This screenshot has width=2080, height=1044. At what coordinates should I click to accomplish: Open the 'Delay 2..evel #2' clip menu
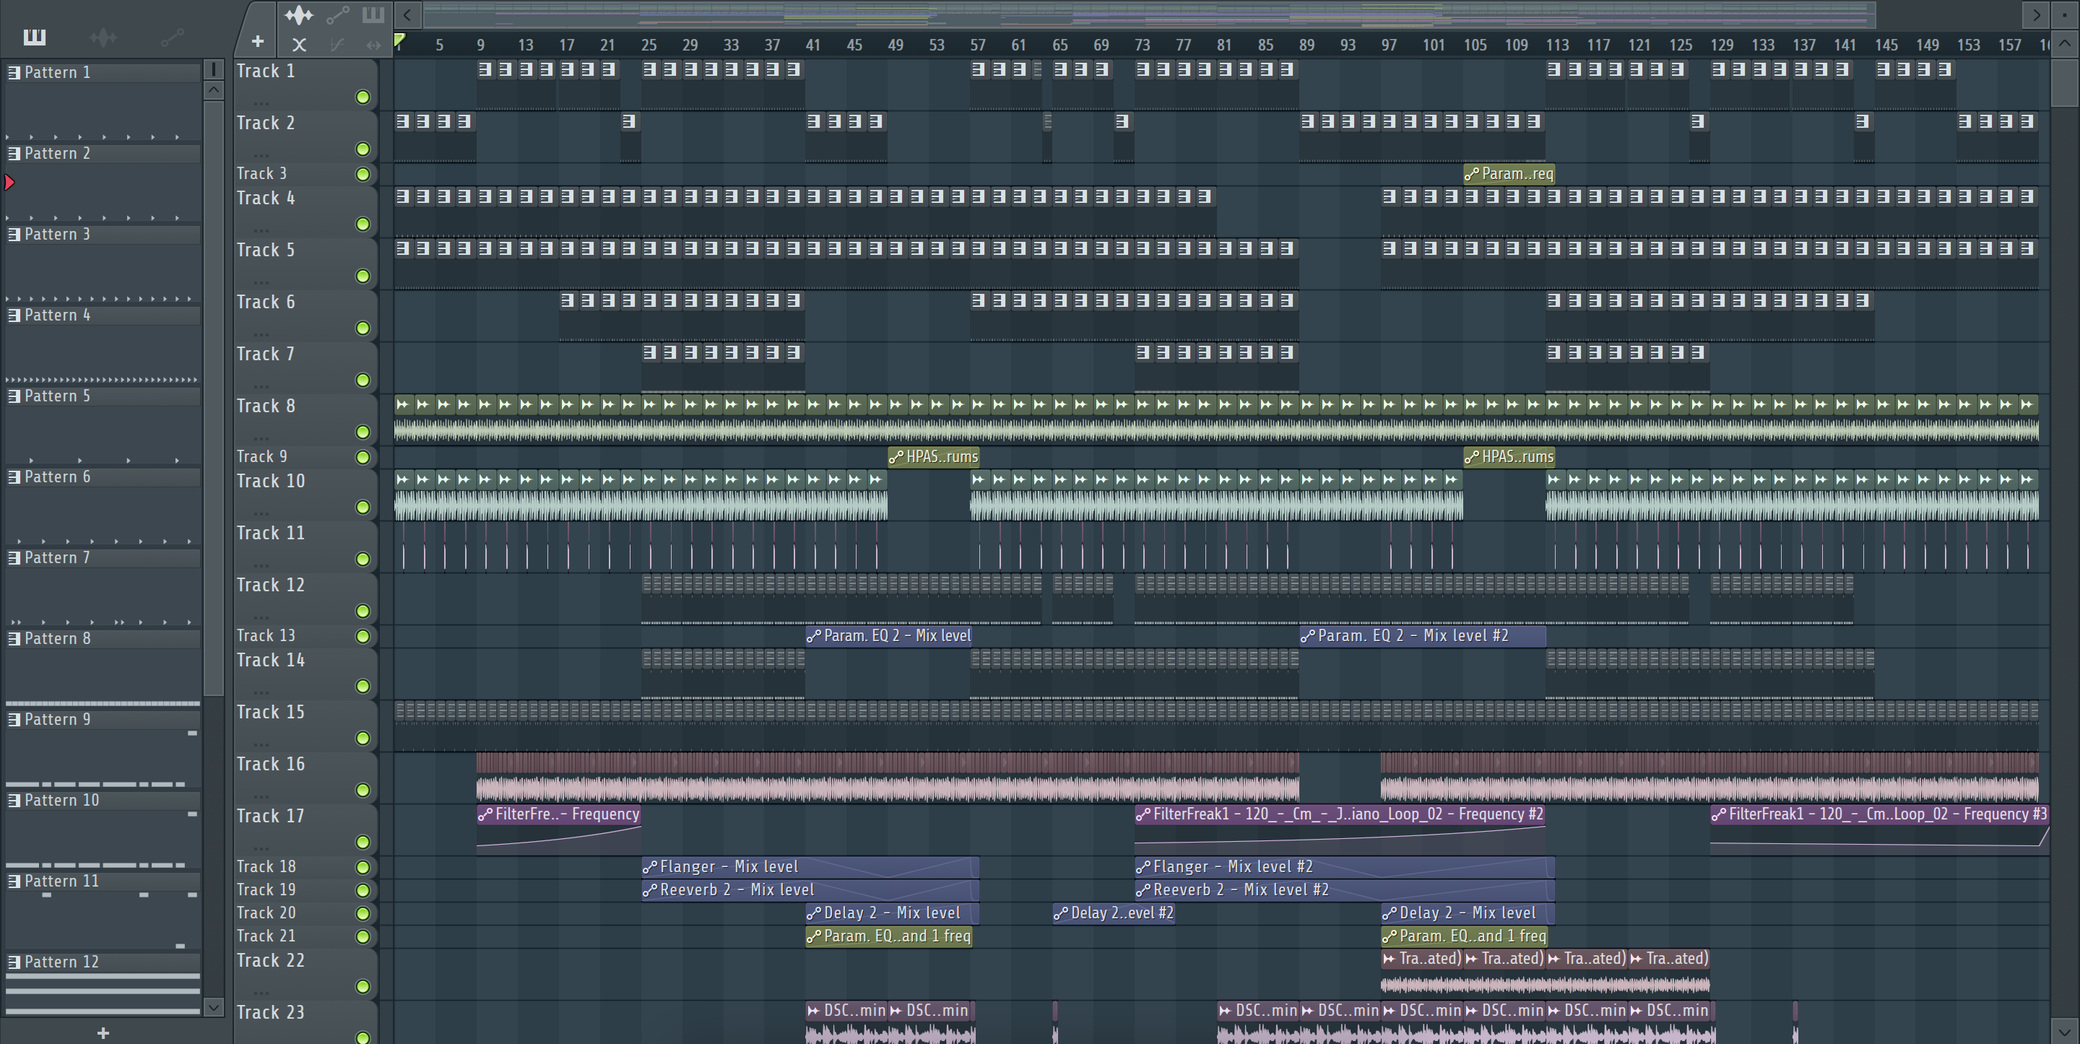pyautogui.click(x=1060, y=914)
